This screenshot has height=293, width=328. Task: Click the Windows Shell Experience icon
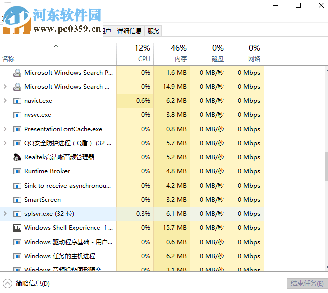17,228
